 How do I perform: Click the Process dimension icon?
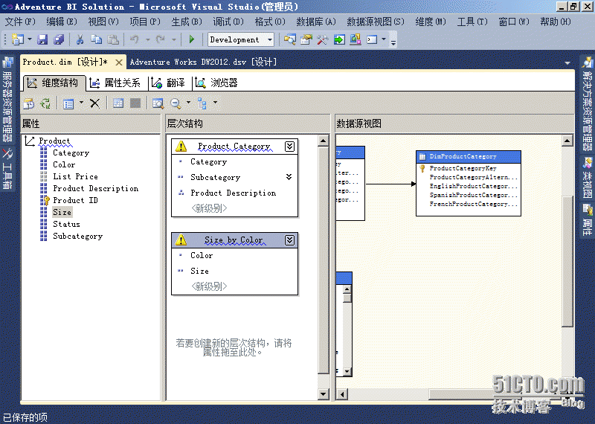pos(29,103)
